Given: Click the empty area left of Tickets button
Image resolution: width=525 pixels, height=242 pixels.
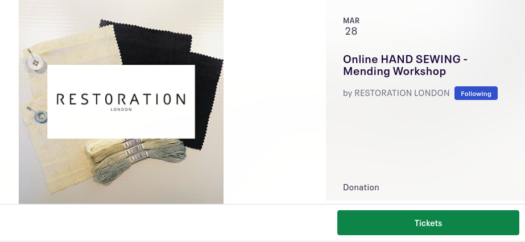Looking at the screenshot, I should click(x=171, y=223).
